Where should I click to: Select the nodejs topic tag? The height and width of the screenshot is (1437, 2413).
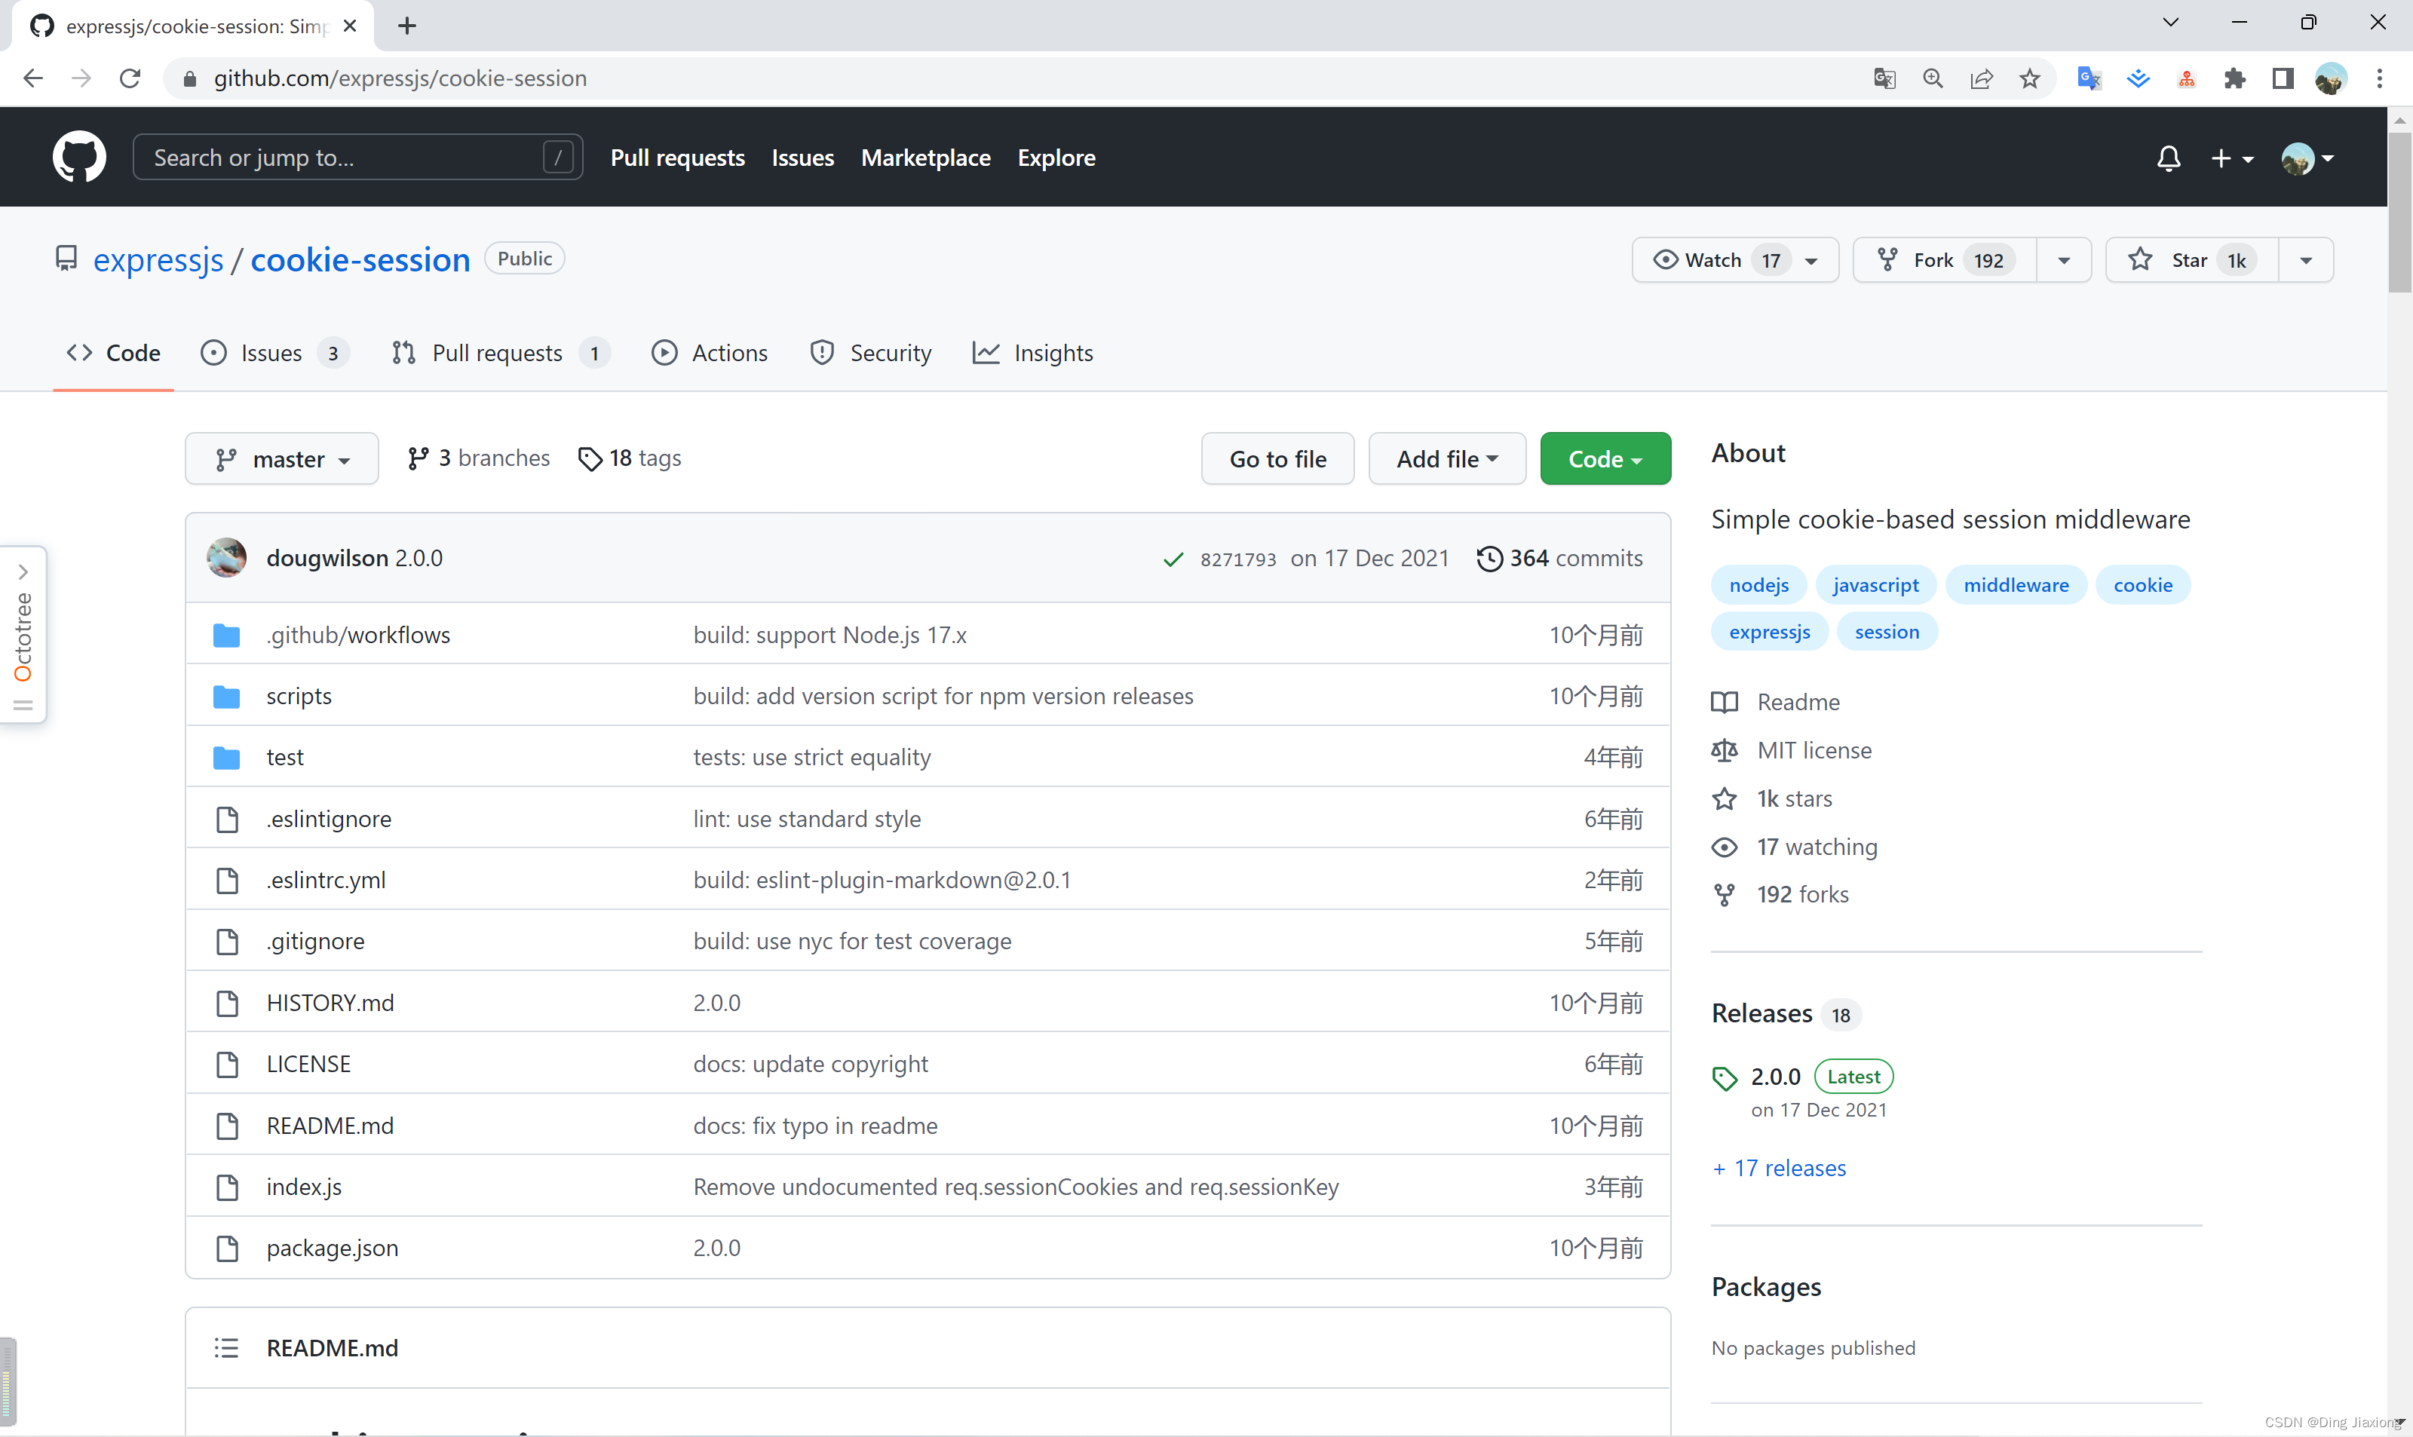[1758, 585]
